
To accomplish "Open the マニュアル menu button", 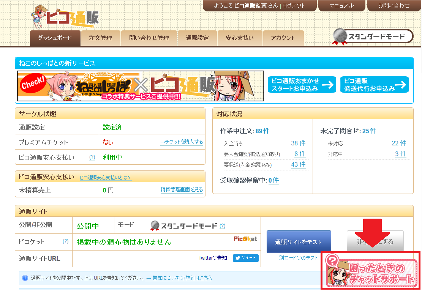I will [341, 6].
